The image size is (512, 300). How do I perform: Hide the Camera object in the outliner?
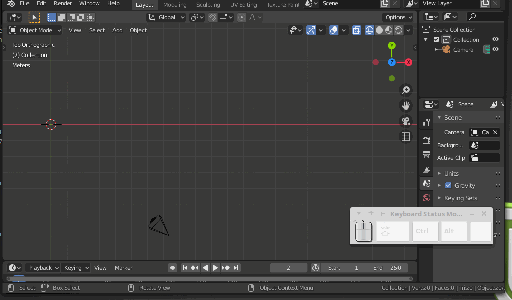coord(495,49)
